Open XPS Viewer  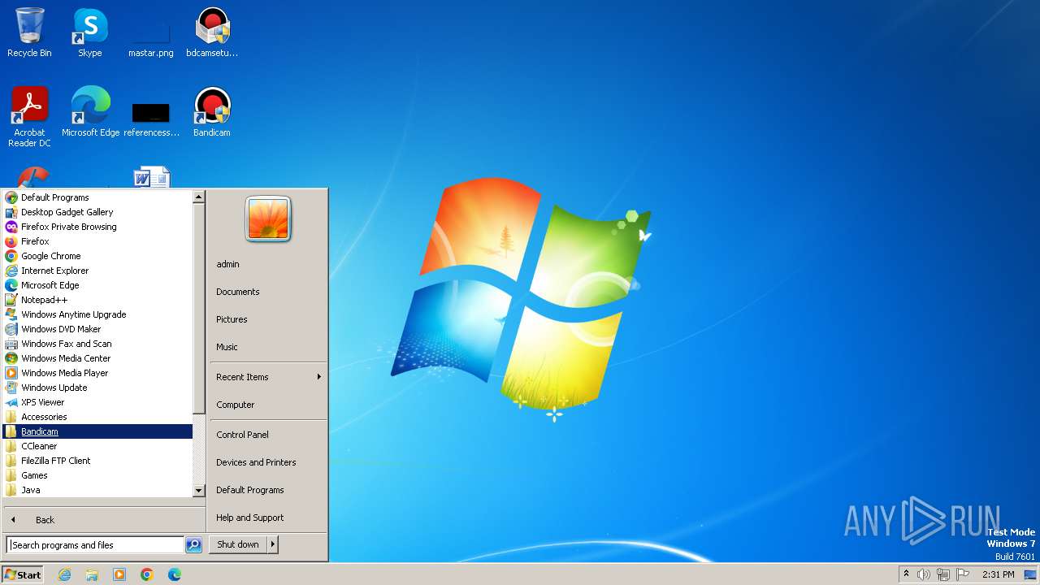tap(97, 402)
